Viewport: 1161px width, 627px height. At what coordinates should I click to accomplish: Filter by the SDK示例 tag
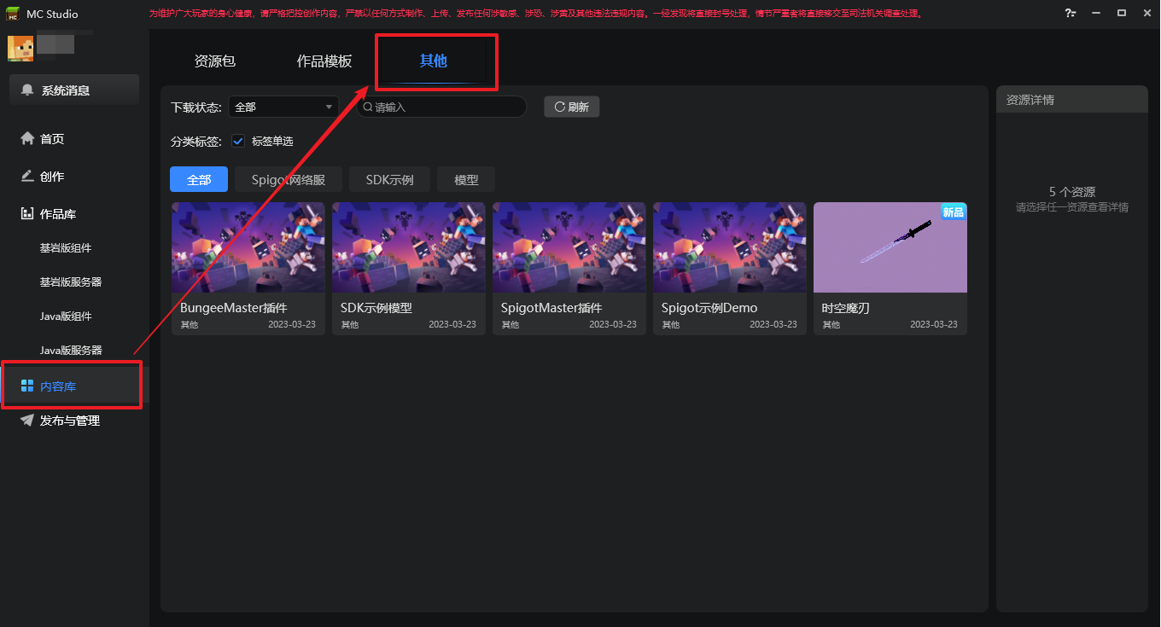point(389,179)
